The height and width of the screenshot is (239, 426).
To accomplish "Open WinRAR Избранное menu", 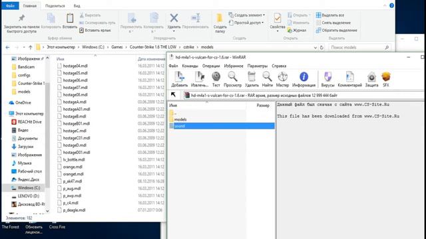I will (234, 66).
